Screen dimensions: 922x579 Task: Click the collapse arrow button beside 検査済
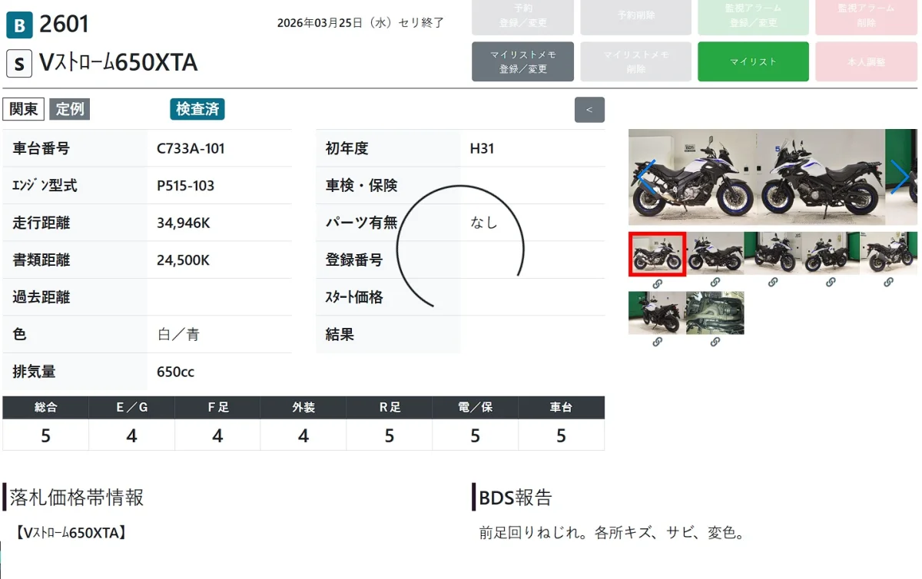tap(589, 110)
